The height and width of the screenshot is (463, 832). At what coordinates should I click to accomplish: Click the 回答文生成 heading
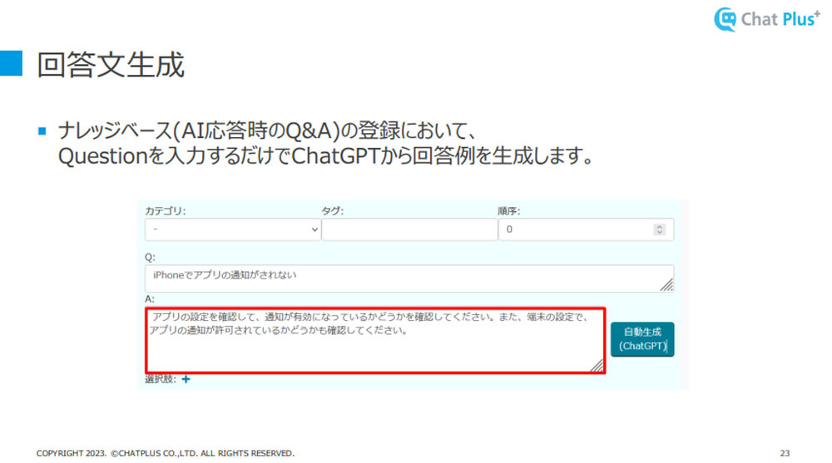pyautogui.click(x=111, y=65)
